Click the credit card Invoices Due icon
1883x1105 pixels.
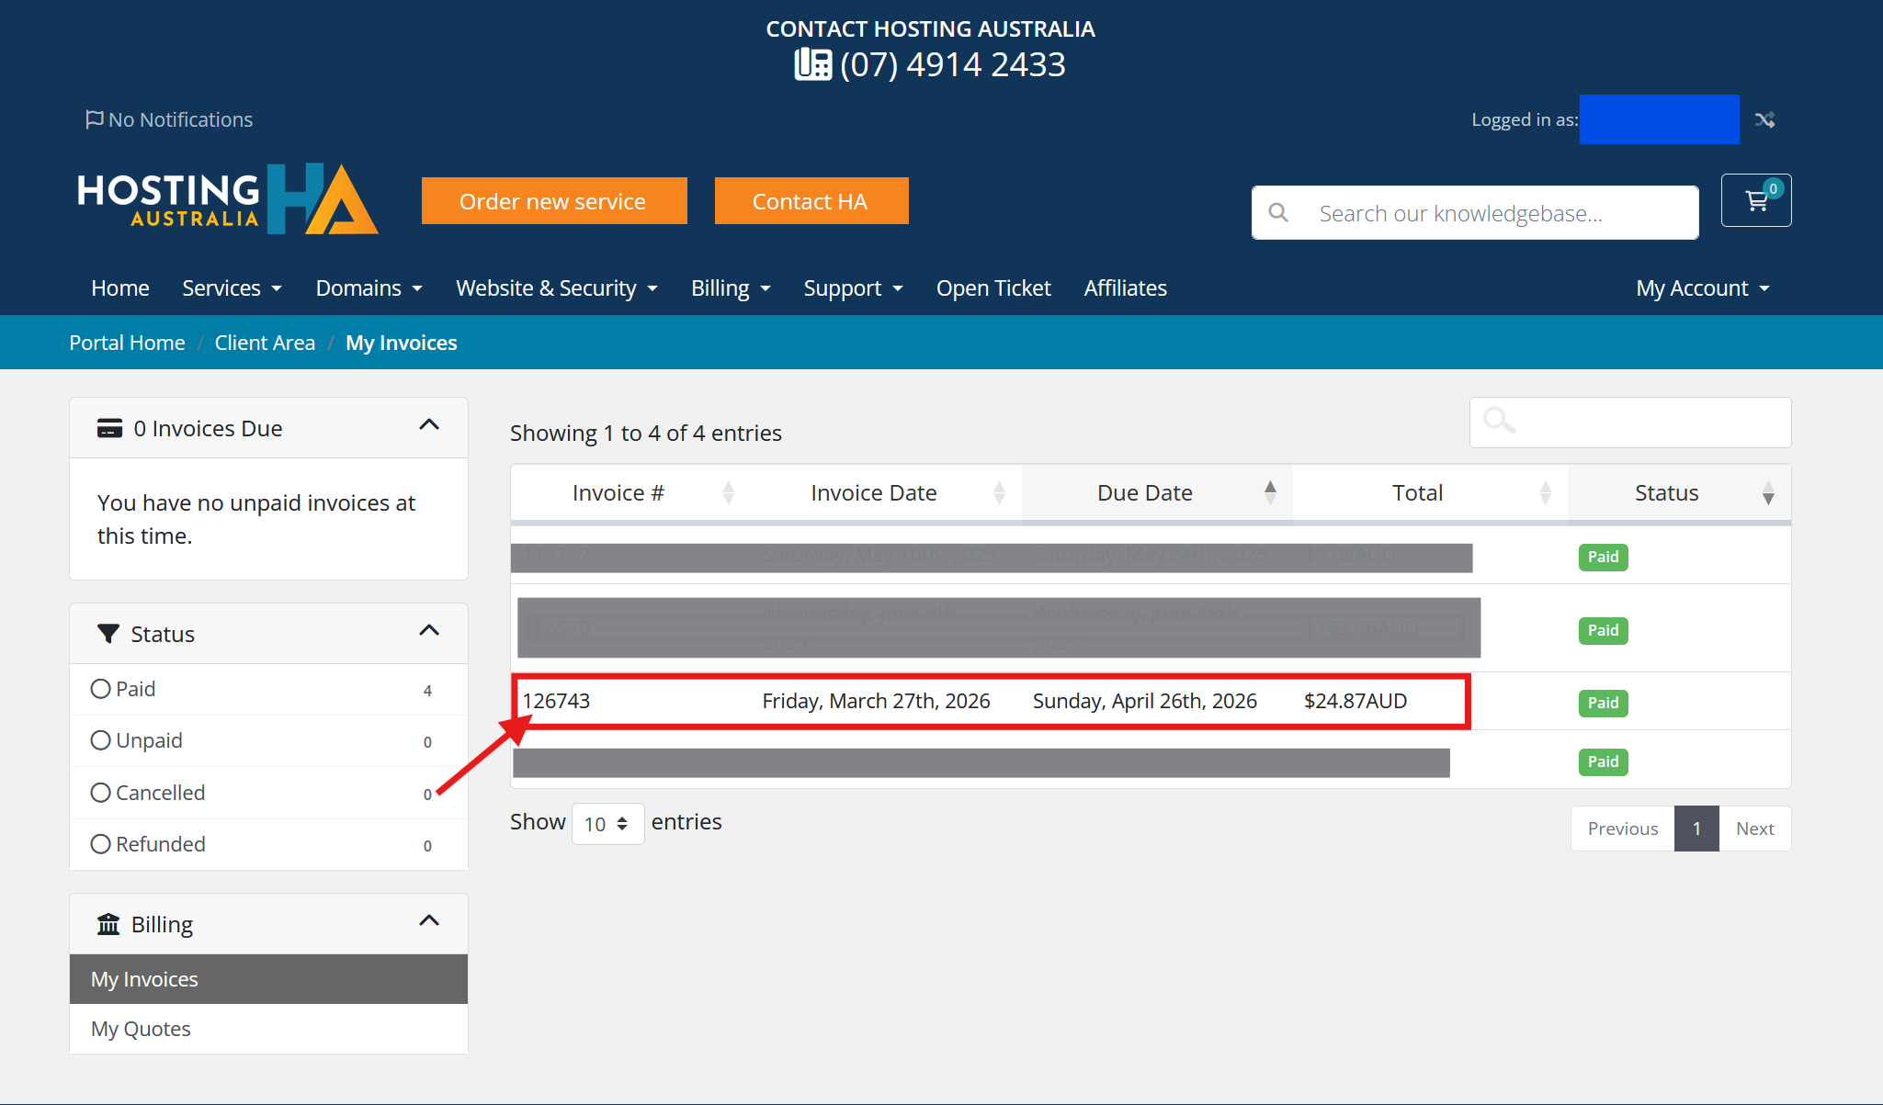(109, 429)
